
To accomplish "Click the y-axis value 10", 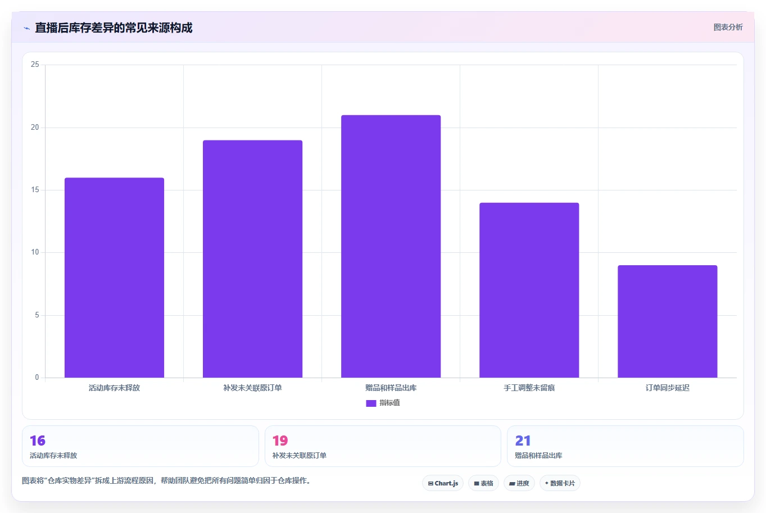I will click(35, 252).
